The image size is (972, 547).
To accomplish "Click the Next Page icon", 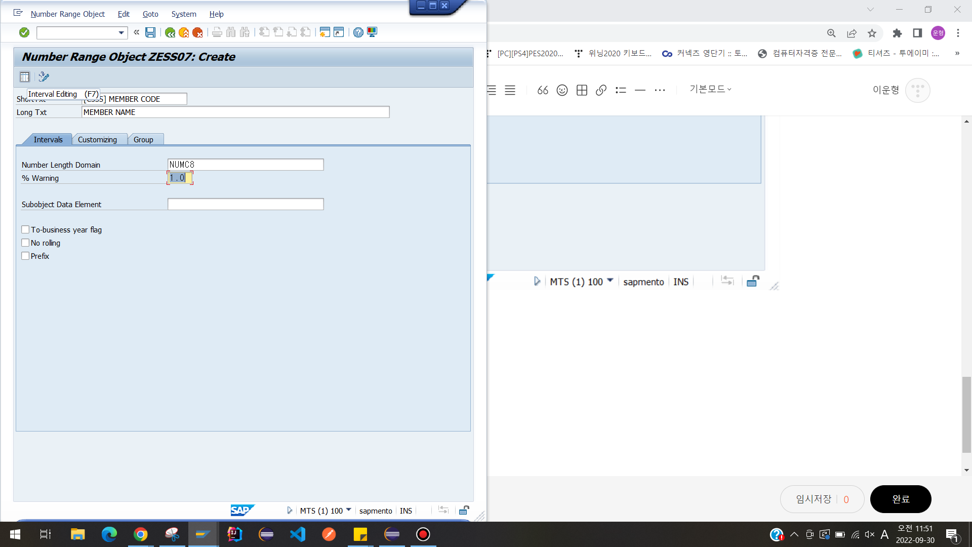I will 292,32.
